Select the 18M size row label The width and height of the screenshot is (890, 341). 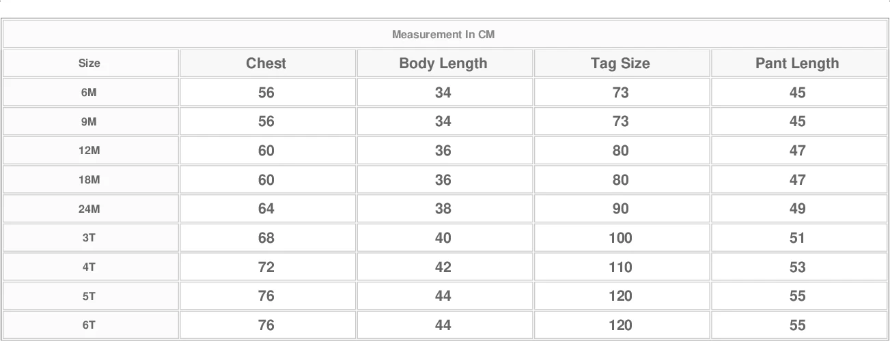click(x=89, y=180)
